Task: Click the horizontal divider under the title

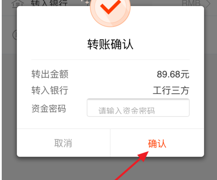Action: click(x=110, y=60)
